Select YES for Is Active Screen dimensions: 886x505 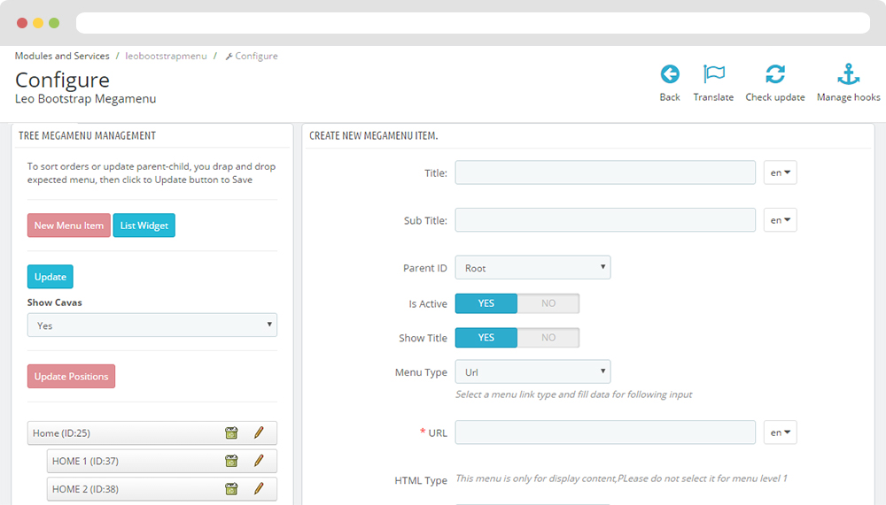(x=486, y=303)
